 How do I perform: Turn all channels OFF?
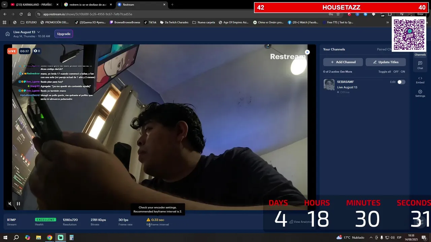coord(396,72)
